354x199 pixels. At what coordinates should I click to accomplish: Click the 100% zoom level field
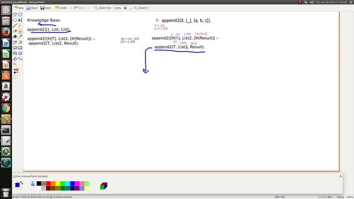click(x=121, y=8)
